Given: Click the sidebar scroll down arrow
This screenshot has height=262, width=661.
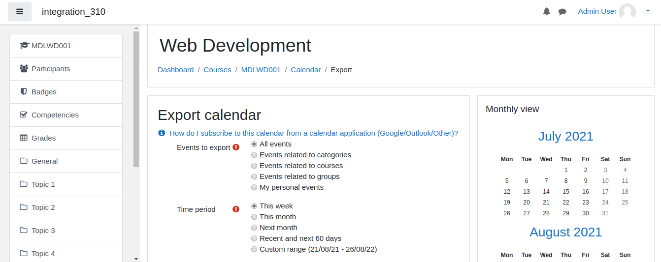Looking at the screenshot, I should (136, 259).
